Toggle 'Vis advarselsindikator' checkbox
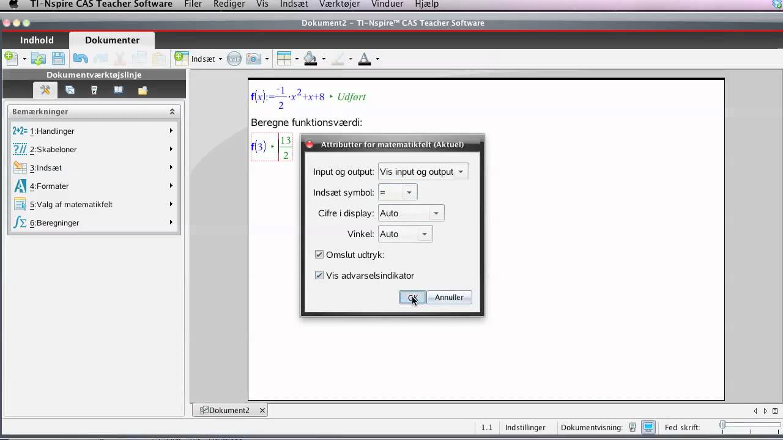 point(319,276)
